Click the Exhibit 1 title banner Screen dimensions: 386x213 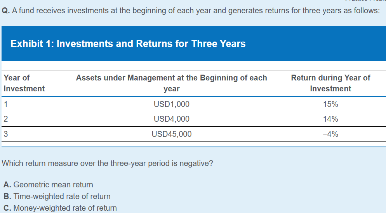tap(128, 44)
